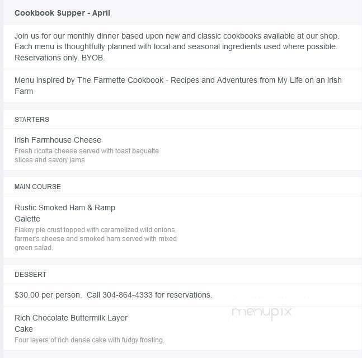Click the Farmette Cookbook inspiration paragraph

click(178, 86)
